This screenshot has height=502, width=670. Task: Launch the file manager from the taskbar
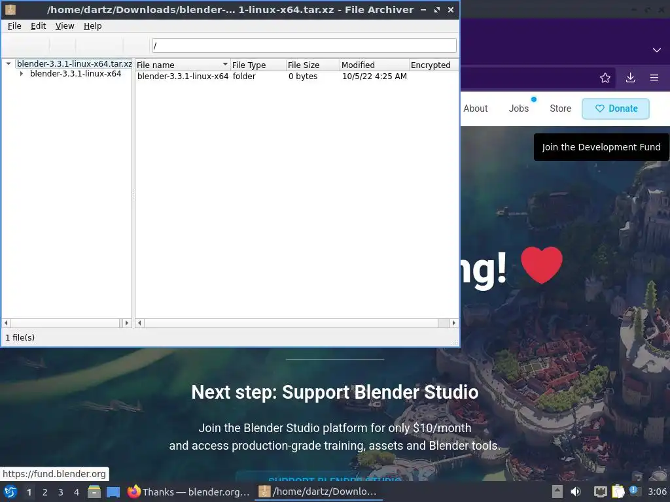pyautogui.click(x=94, y=492)
